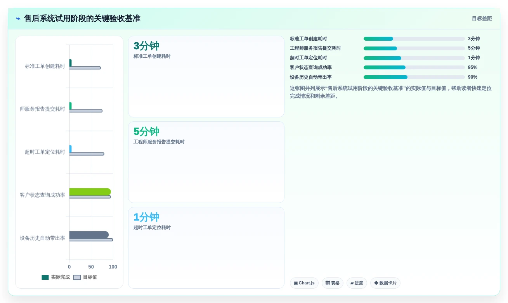Image resolution: width=508 pixels, height=303 pixels.
Task: Click the 1分钟 data card value
Action: tap(146, 217)
